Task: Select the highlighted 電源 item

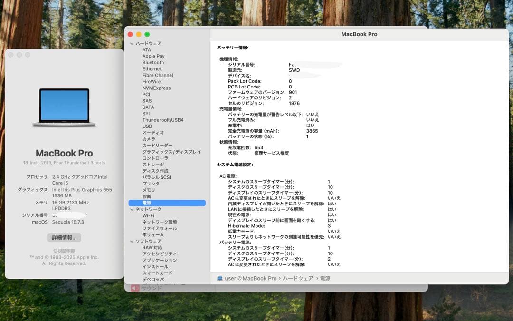Action: (147, 203)
